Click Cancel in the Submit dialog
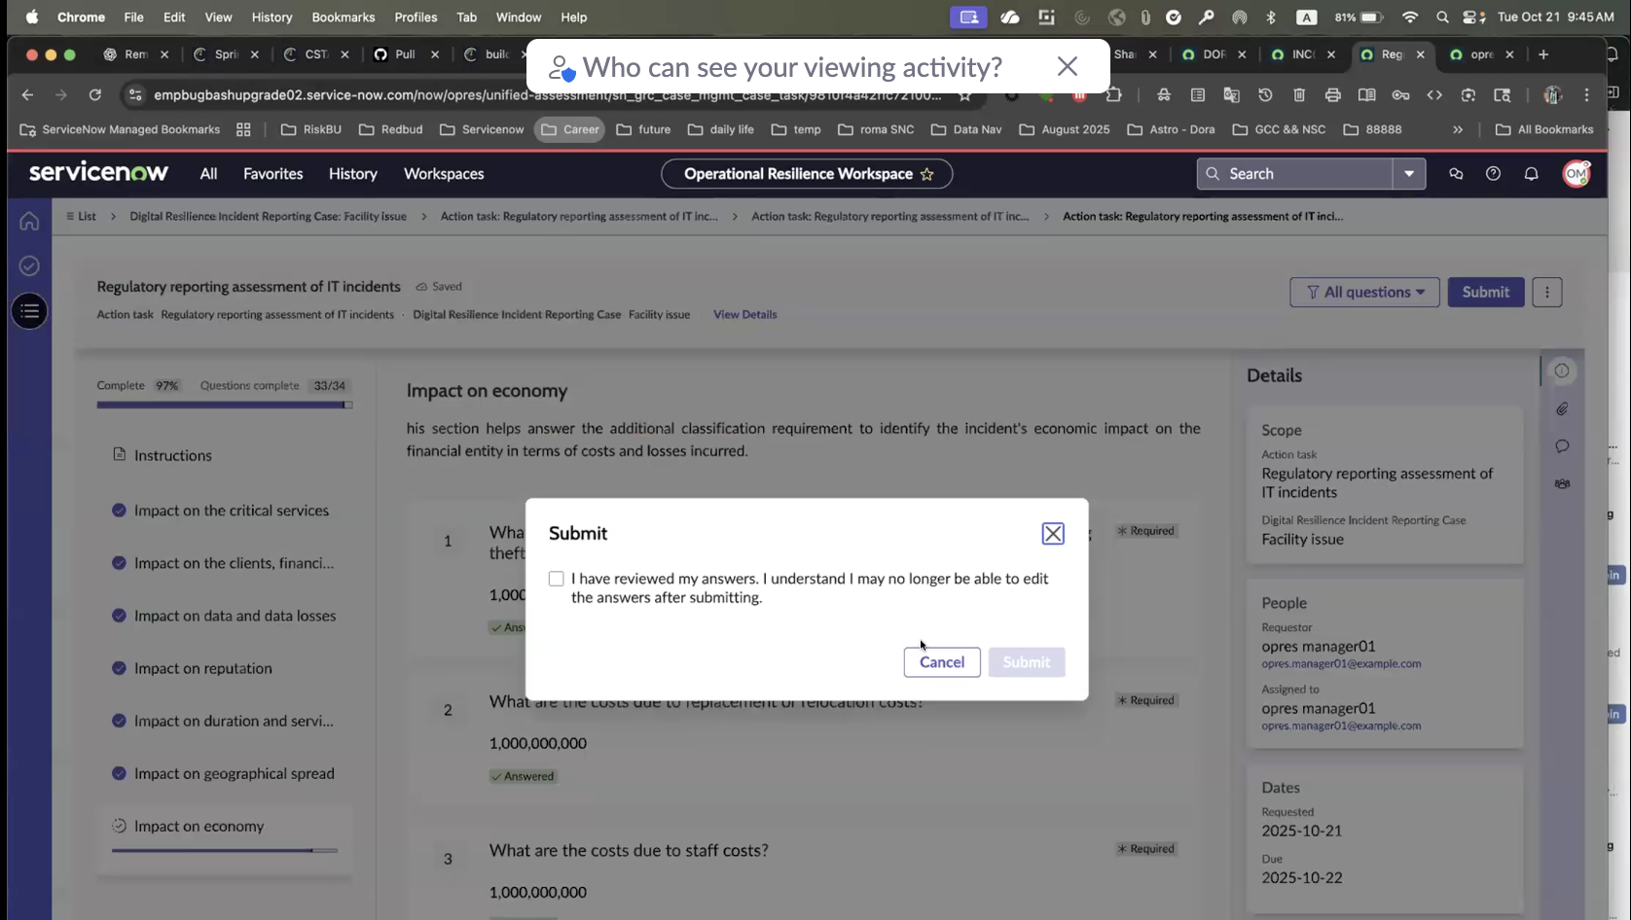Screen dimensions: 1631x920 click(942, 662)
